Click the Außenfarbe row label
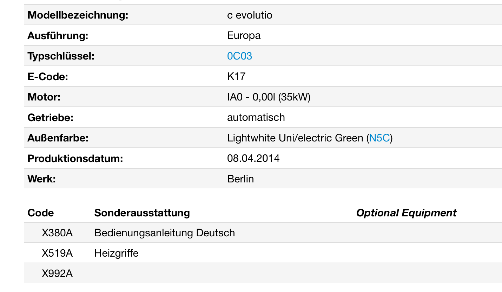 [x=58, y=138]
